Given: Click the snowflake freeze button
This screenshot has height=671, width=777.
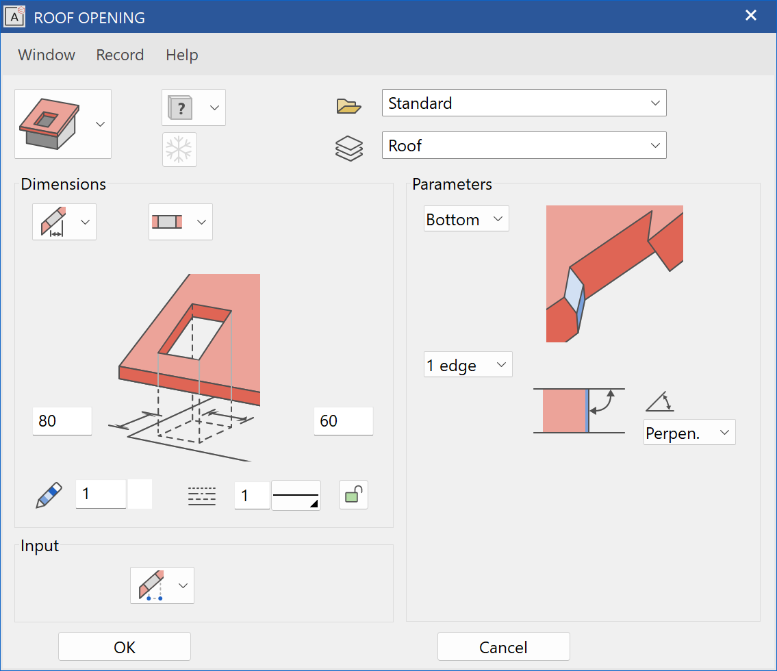Looking at the screenshot, I should (x=179, y=149).
